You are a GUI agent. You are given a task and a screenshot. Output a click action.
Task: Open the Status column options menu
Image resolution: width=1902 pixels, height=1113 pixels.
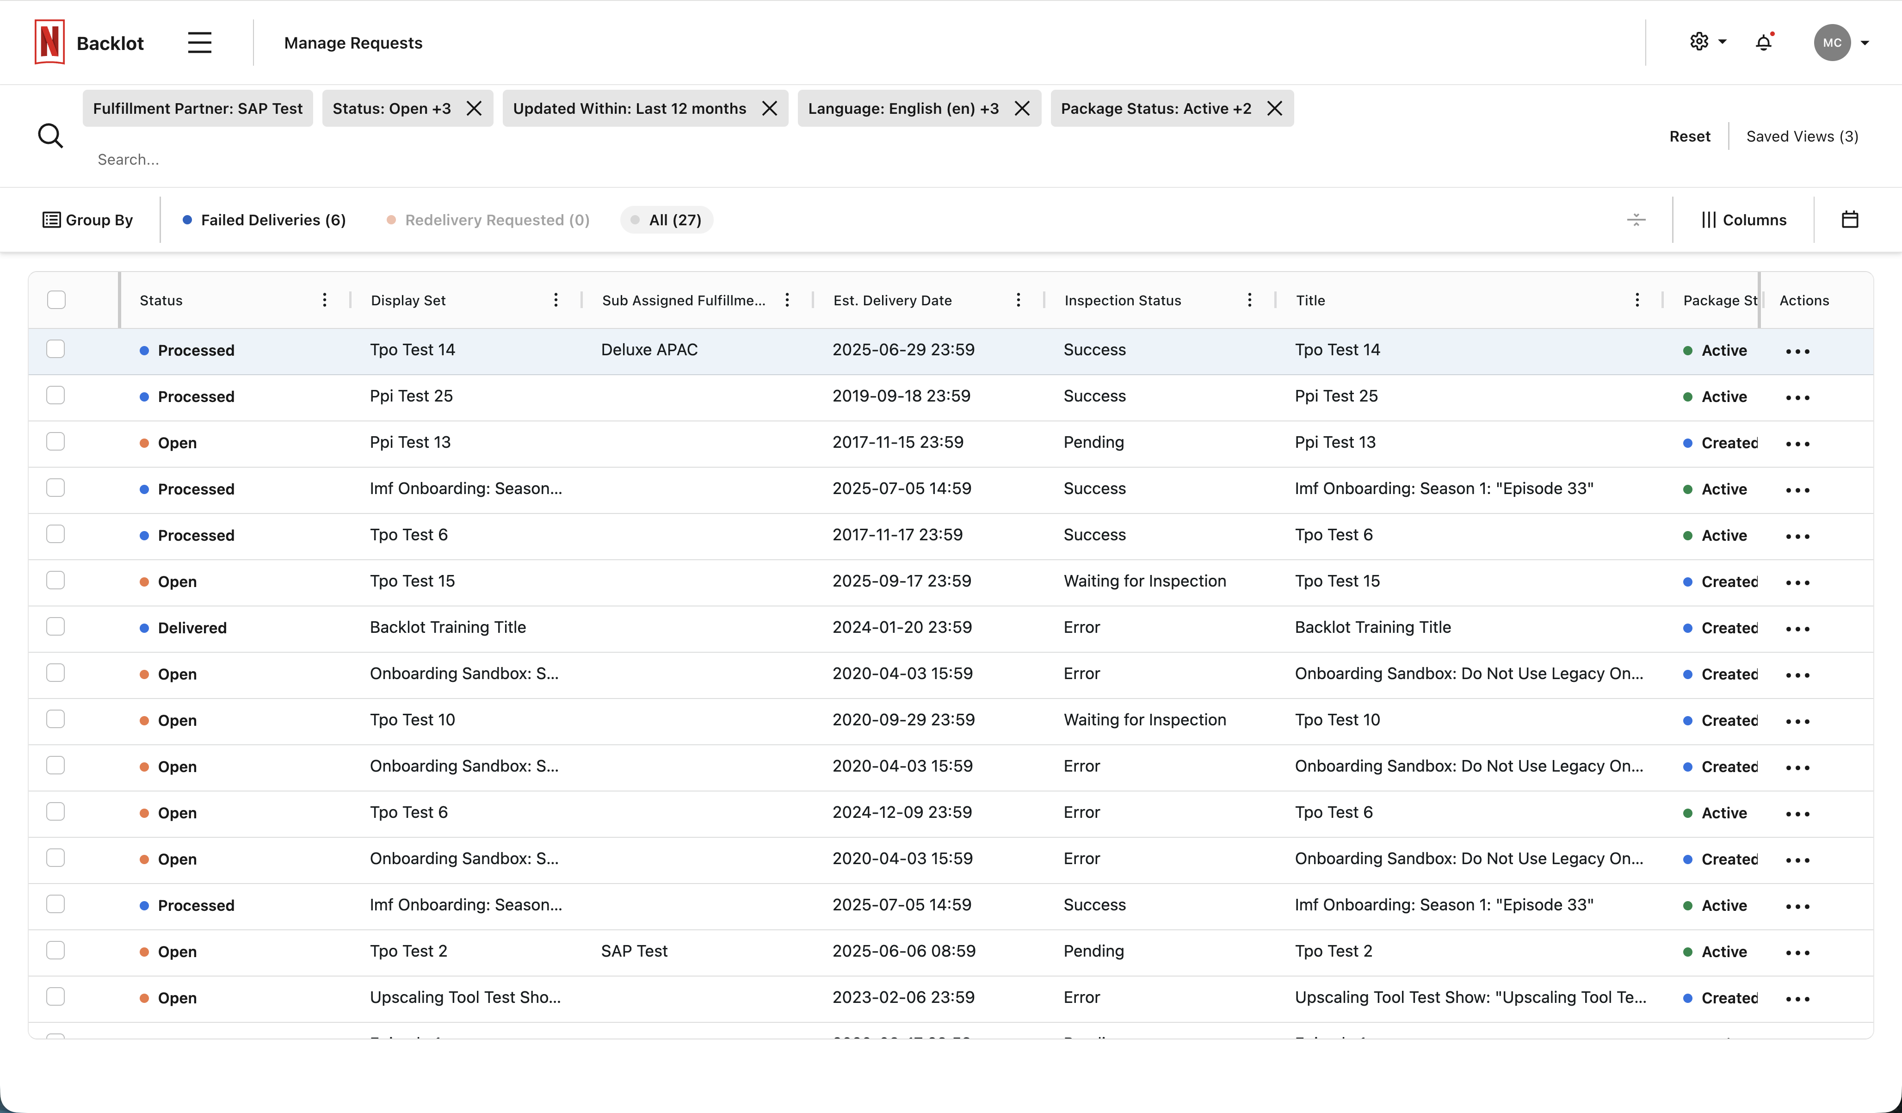tap(324, 299)
